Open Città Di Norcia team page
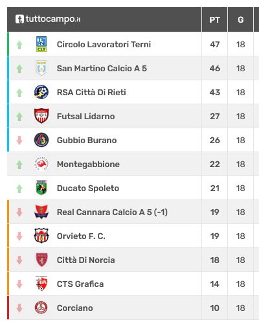The image size is (259, 329). click(x=85, y=260)
